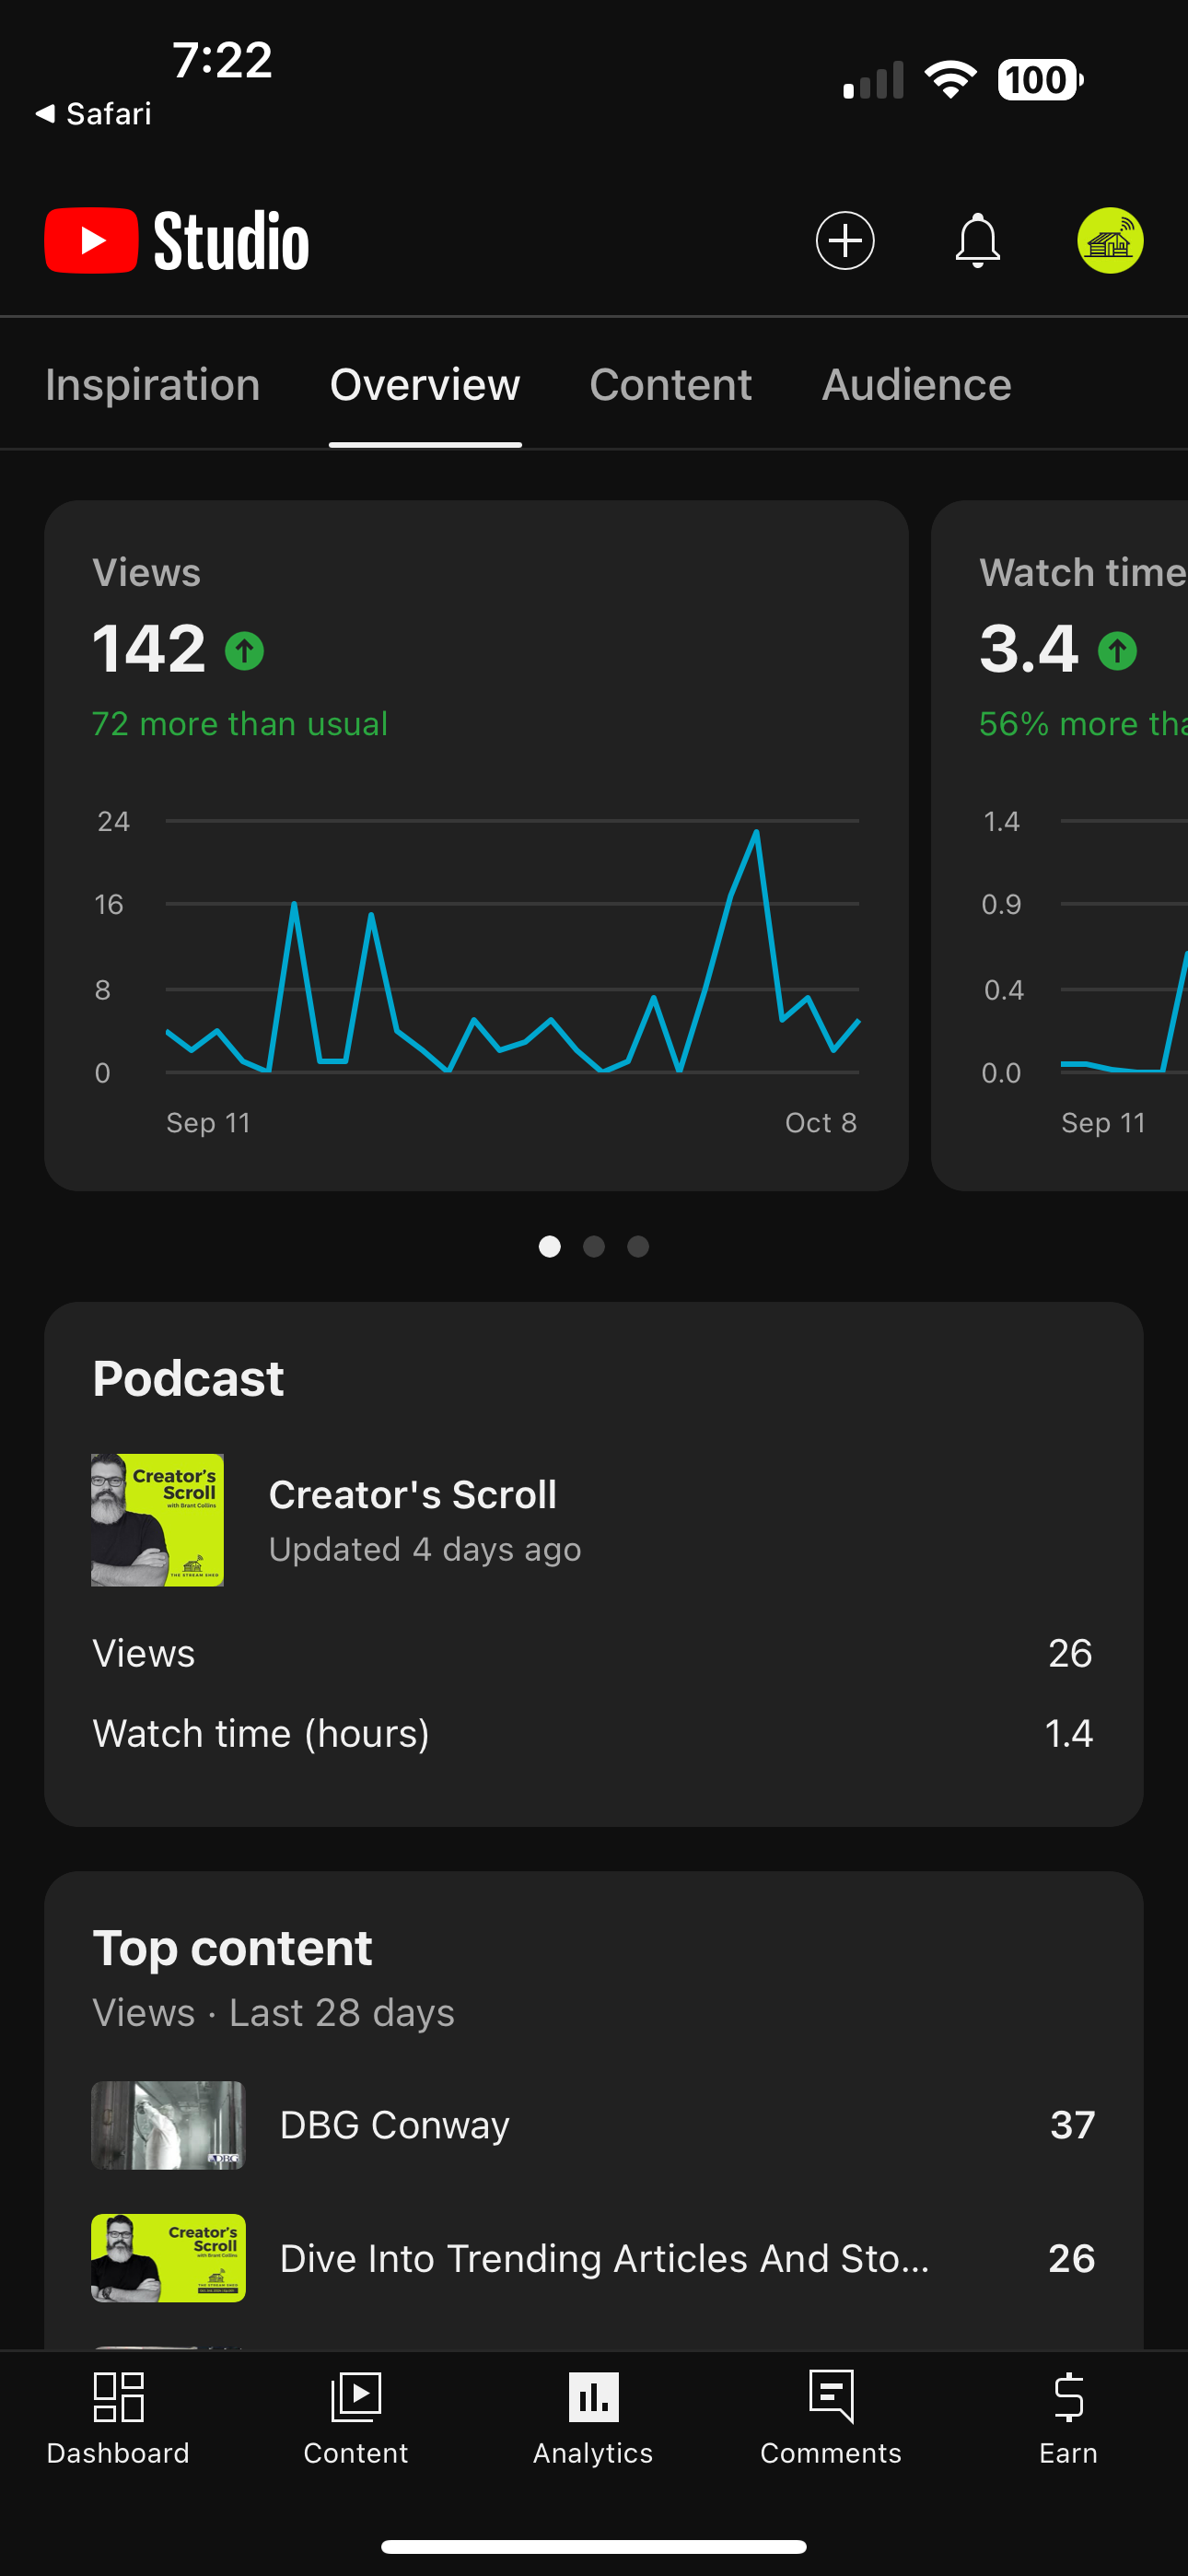Viewport: 1188px width, 2576px height.
Task: Select Analytics in bottom navigation
Action: pyautogui.click(x=593, y=2418)
